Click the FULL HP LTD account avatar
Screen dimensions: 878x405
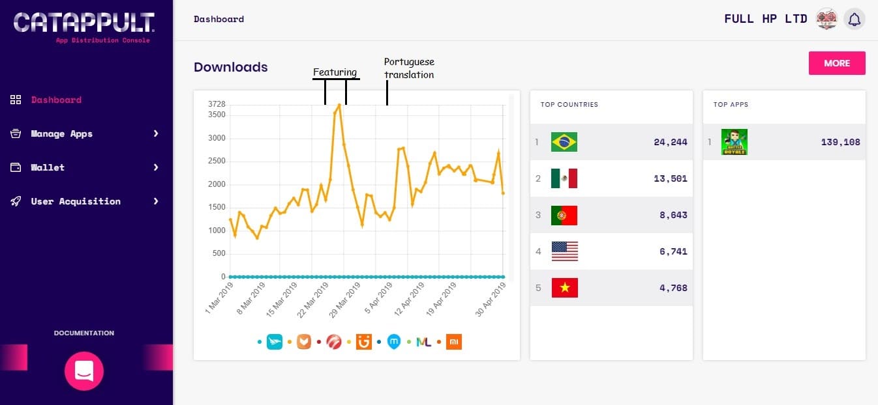826,19
